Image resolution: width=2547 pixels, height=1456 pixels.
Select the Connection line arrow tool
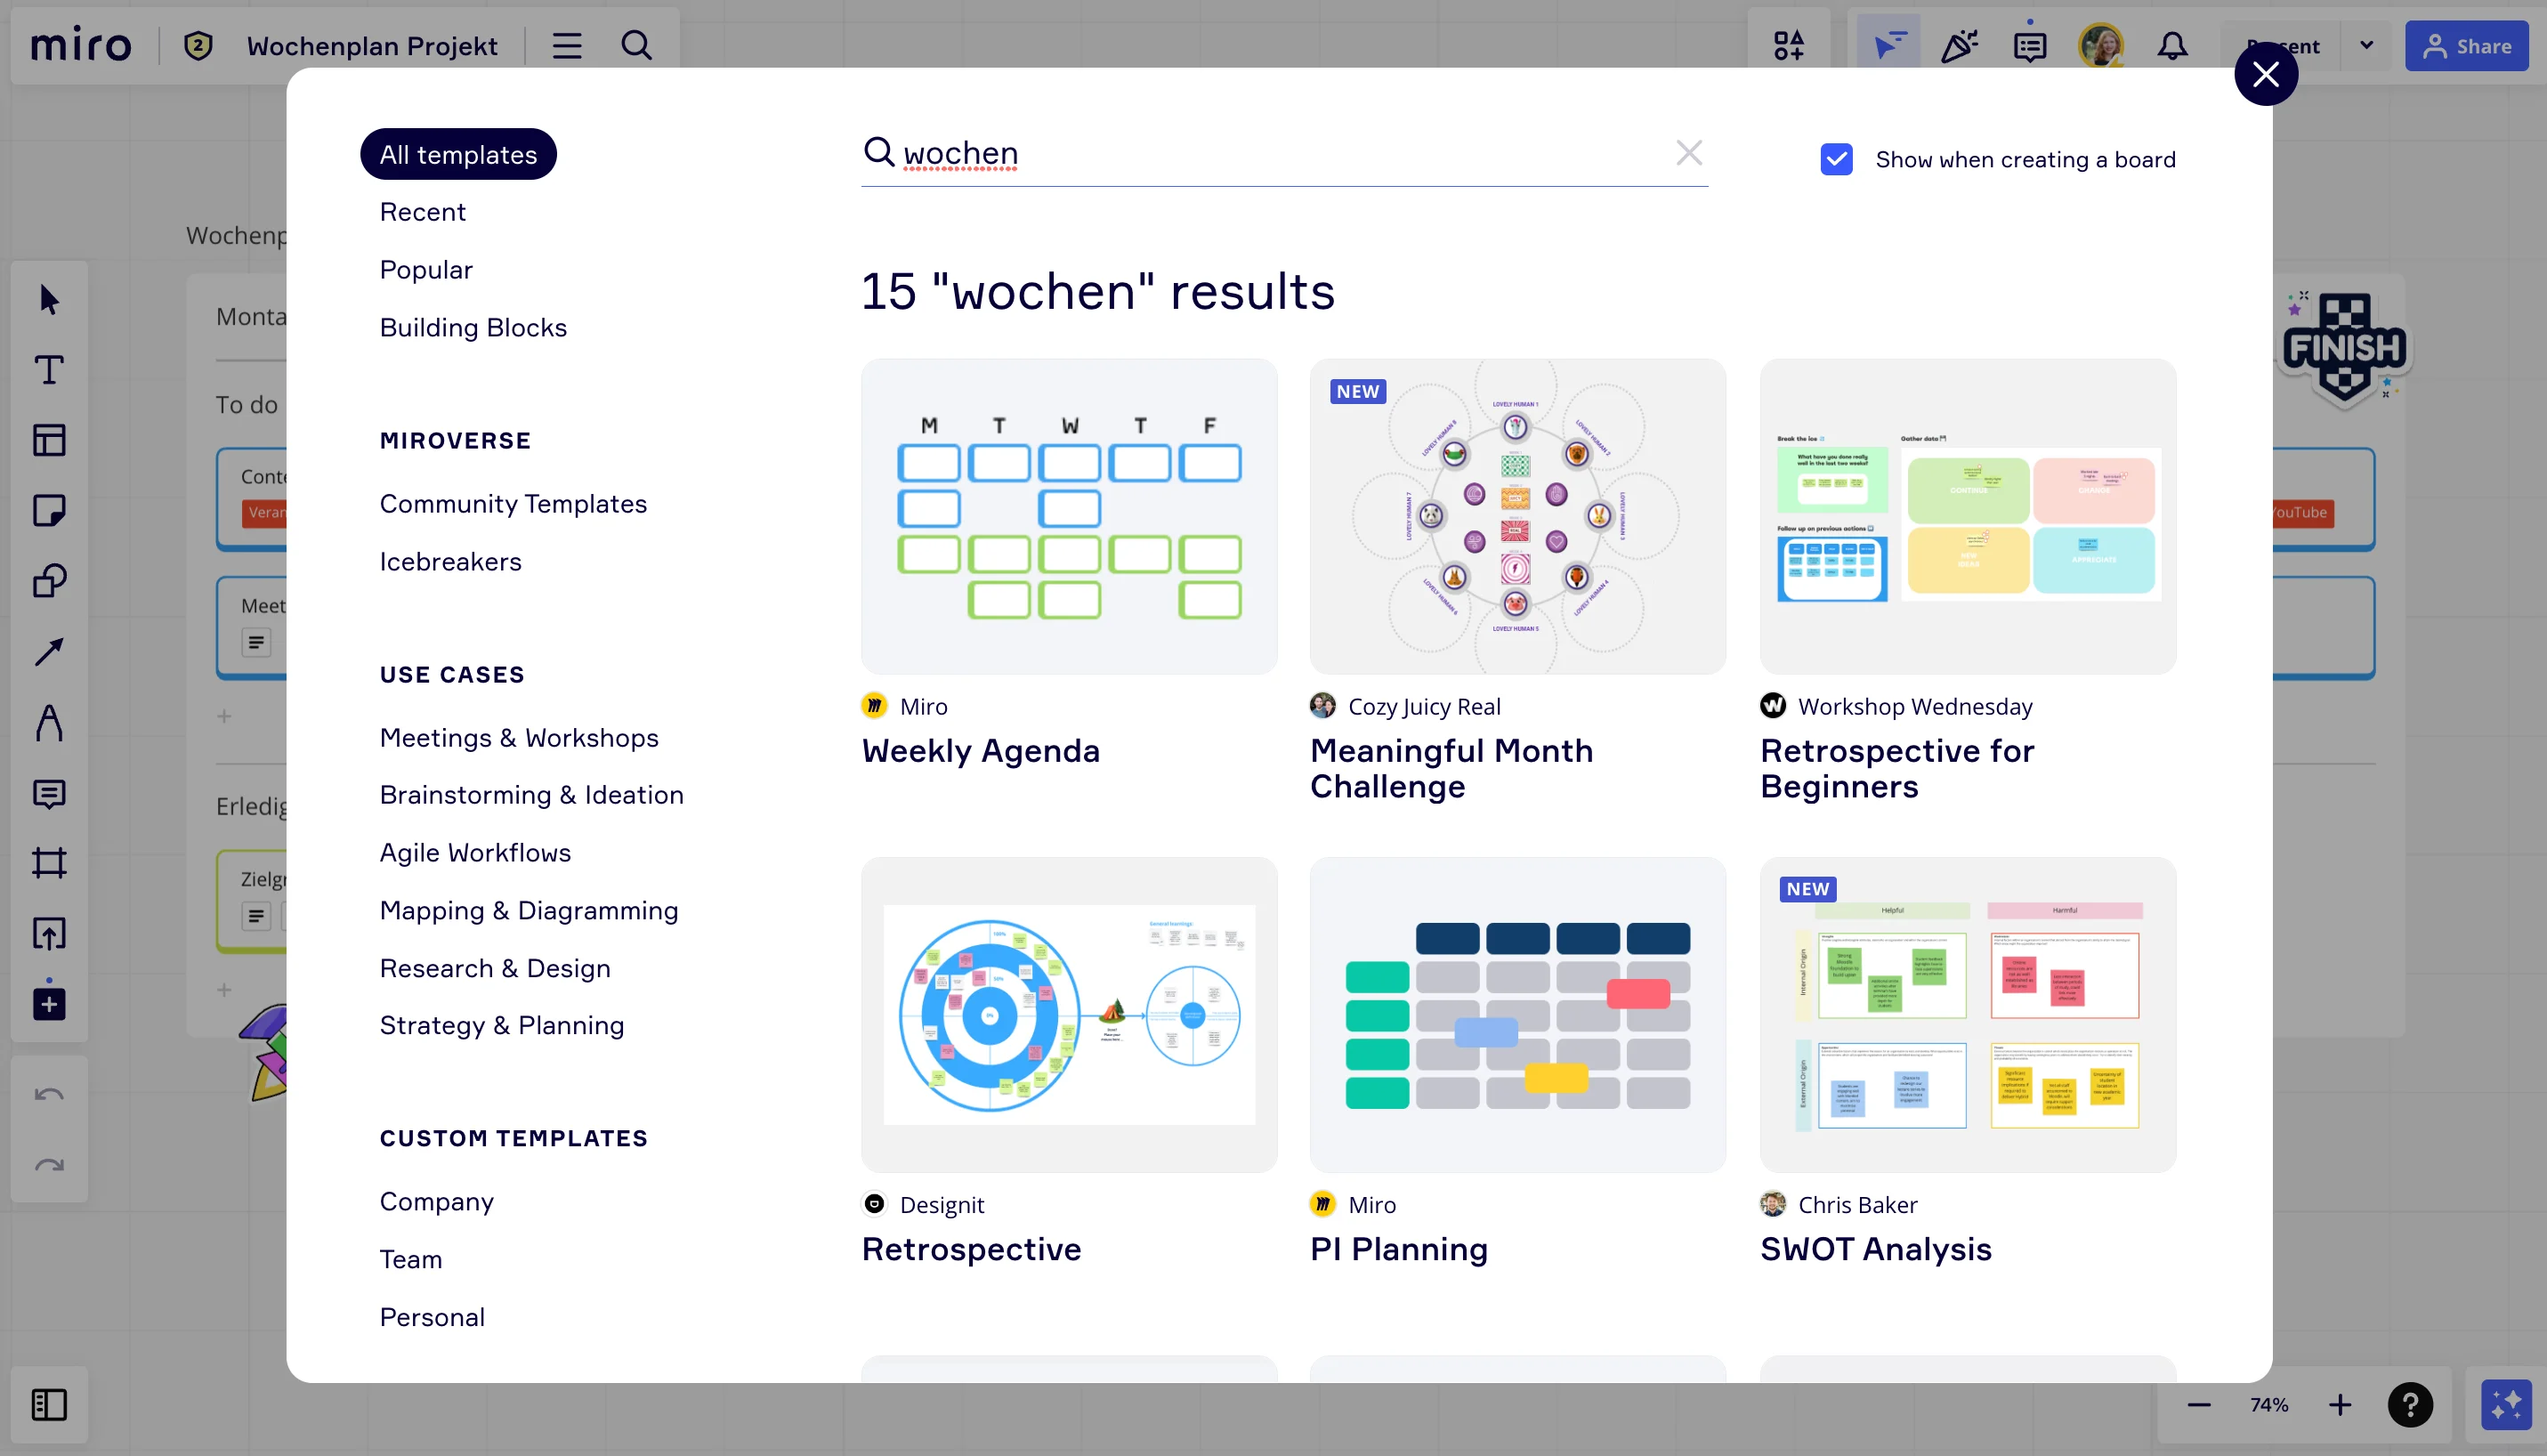[49, 652]
